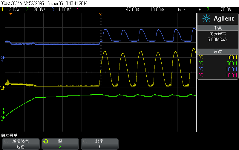This screenshot has height=150, width=239.
Task: Click channel 2 scale 200V/
Action: (x=39, y=10)
